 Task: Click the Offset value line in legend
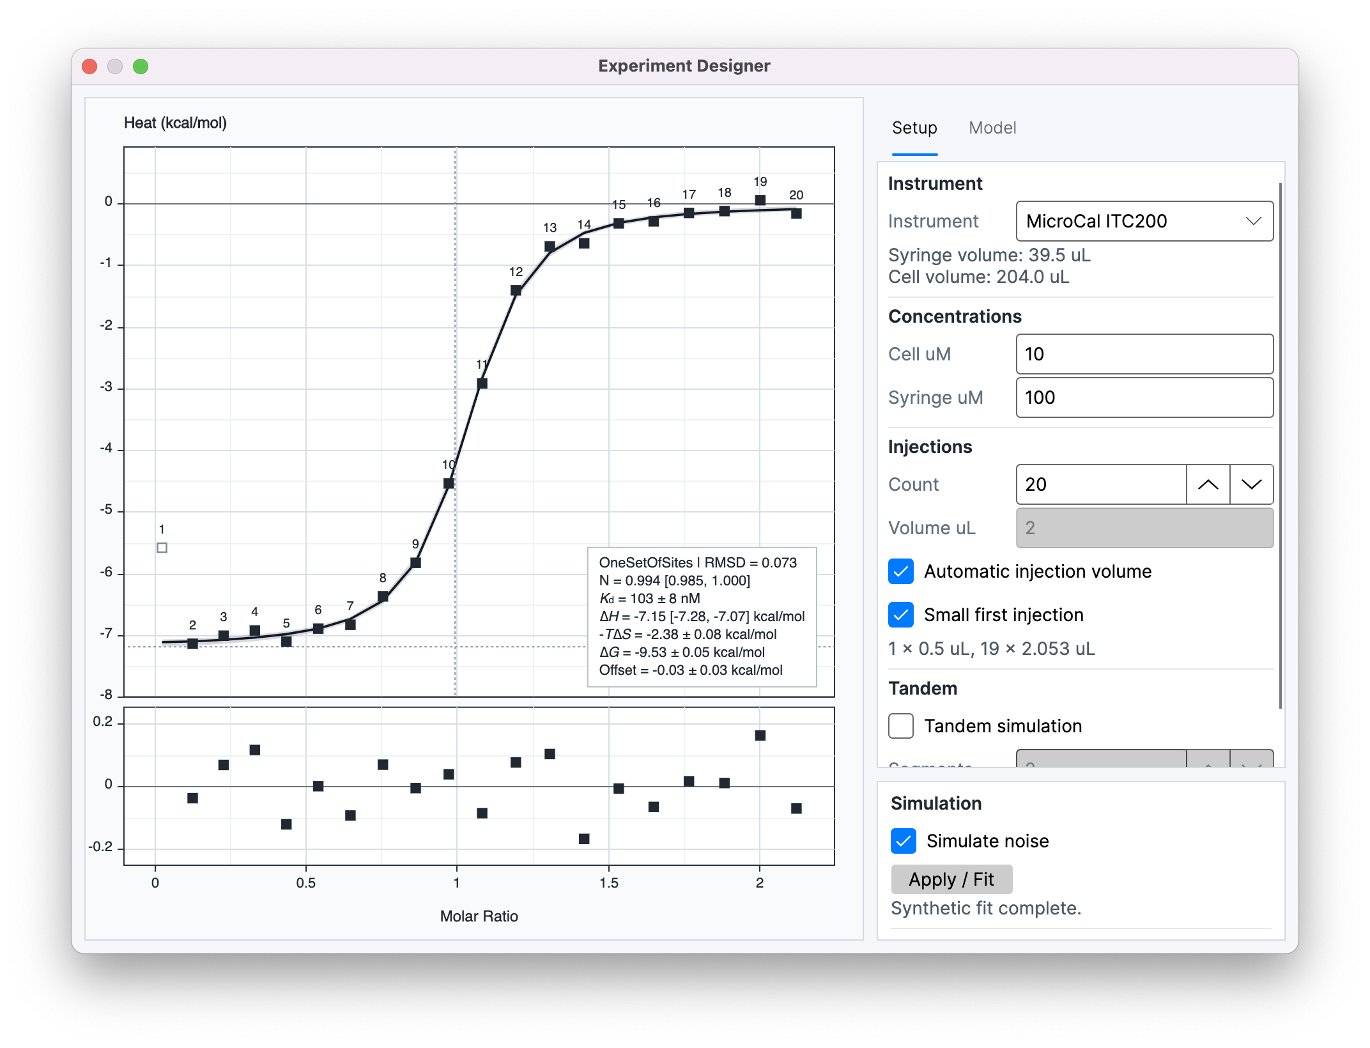(690, 670)
